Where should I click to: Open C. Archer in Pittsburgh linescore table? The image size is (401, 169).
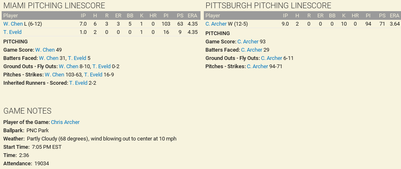[x=216, y=24]
